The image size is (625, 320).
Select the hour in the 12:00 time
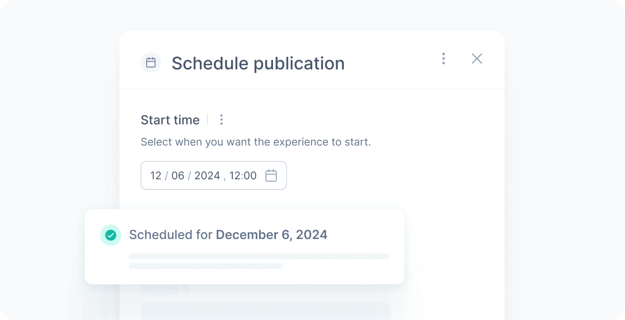point(234,175)
